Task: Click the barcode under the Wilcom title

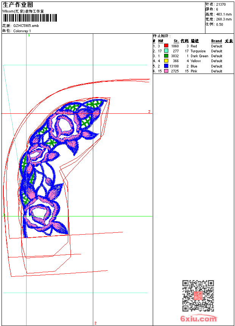Action: point(30,18)
